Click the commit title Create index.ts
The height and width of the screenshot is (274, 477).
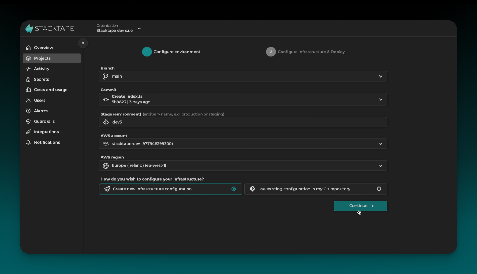(x=127, y=97)
